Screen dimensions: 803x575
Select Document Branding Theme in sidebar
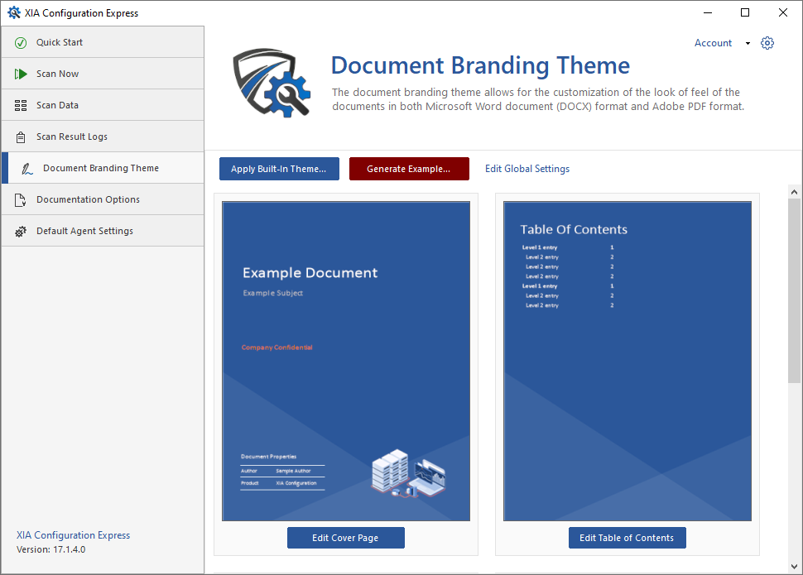[103, 168]
